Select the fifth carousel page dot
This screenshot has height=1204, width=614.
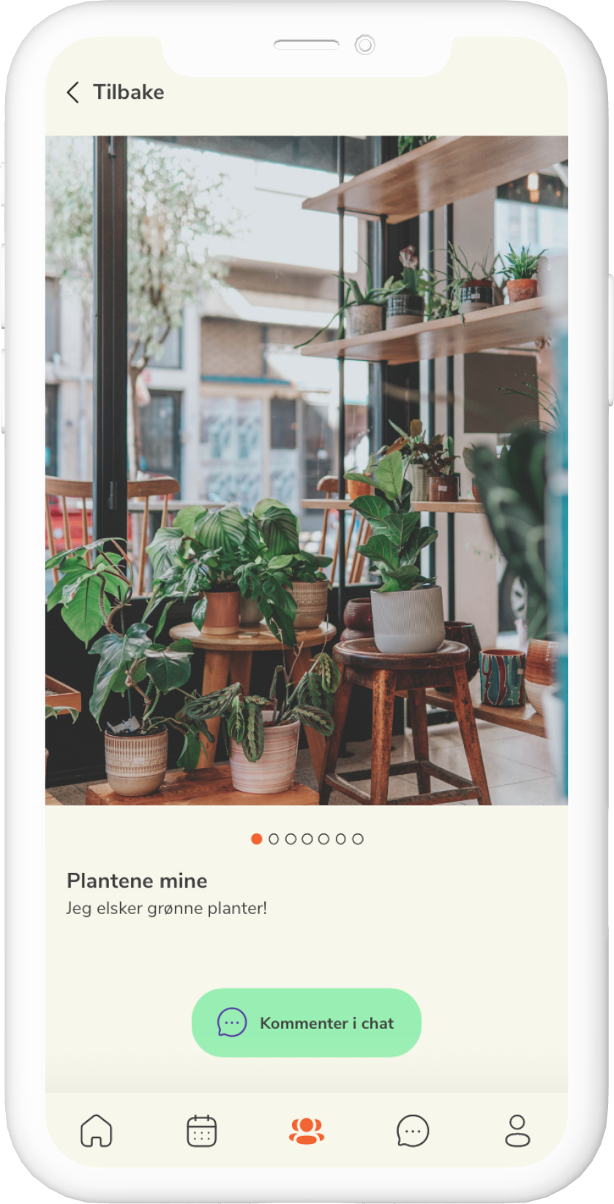324,839
